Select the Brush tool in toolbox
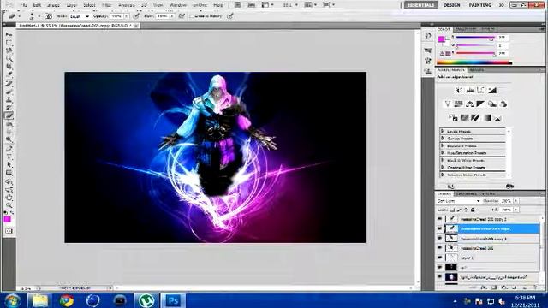Viewport: 548px width, 308px height. click(9, 92)
